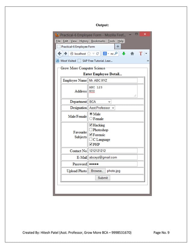The width and height of the screenshot is (192, 249).
Task: Open the Designation dropdown showing Asst.Professor
Action: pos(101,108)
